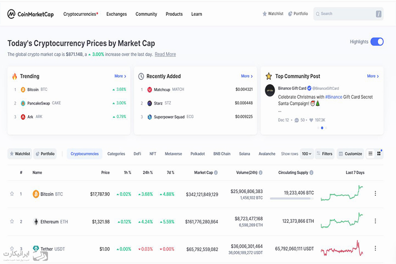The height and width of the screenshot is (264, 396).
Task: Click the #Binance hashtag link
Action: pos(334,97)
